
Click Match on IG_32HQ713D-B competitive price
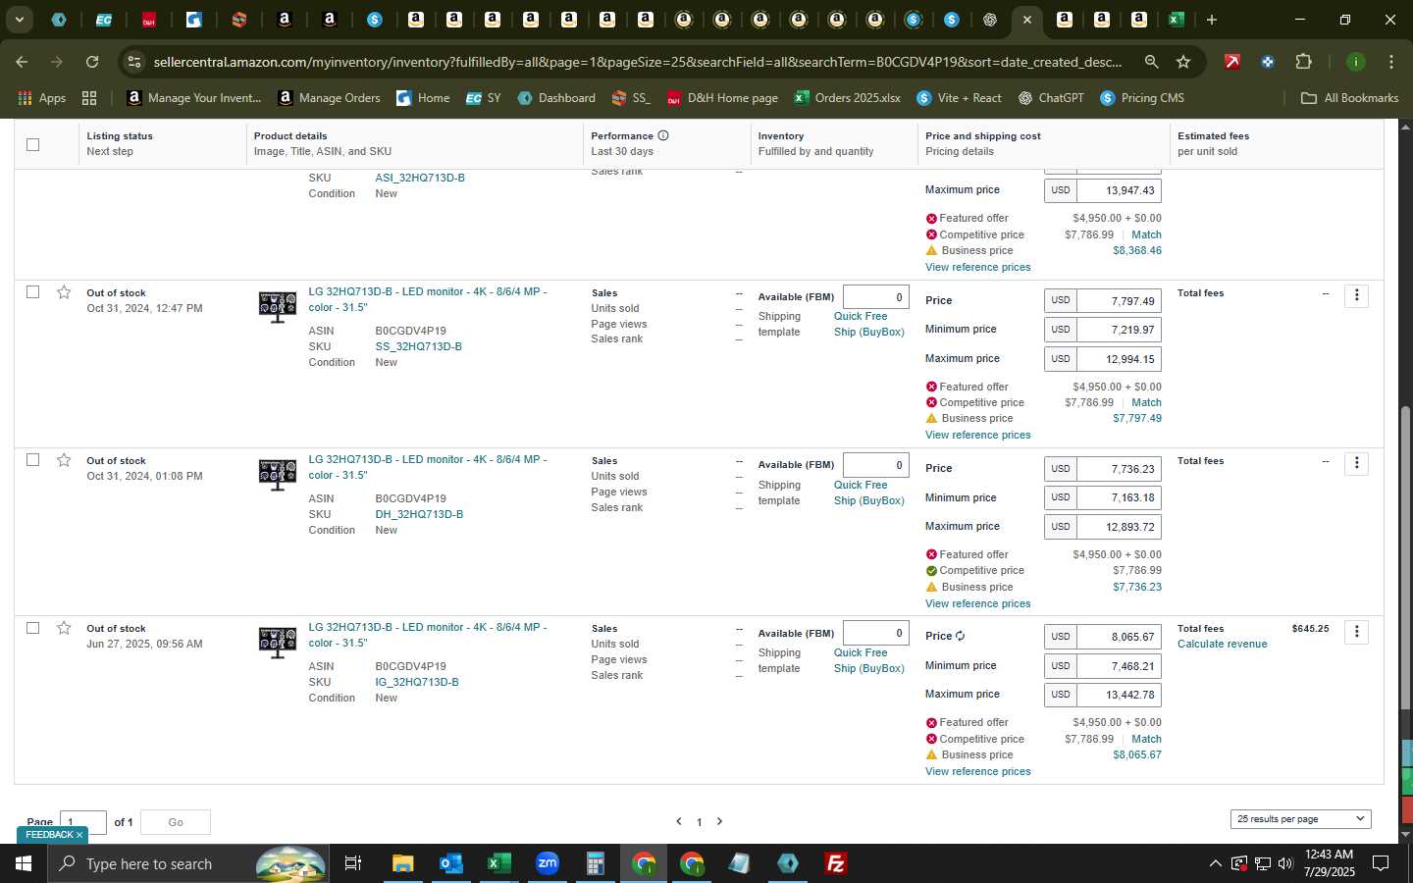[x=1146, y=739]
